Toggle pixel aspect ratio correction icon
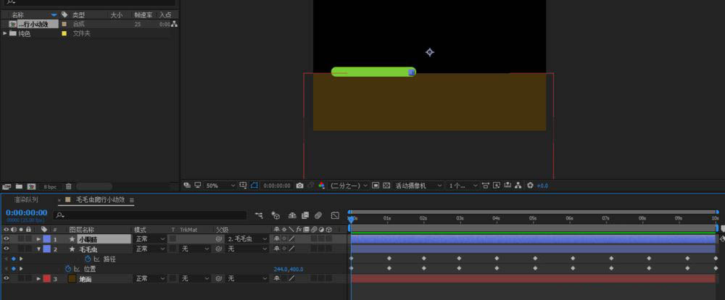Image resolution: width=725 pixels, height=300 pixels. coord(486,186)
